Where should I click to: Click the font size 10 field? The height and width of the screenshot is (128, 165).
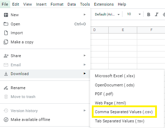pos(129,14)
